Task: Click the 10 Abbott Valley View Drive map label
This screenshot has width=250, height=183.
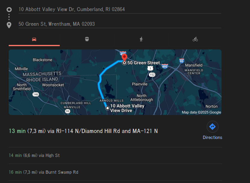Action: pyautogui.click(x=127, y=108)
